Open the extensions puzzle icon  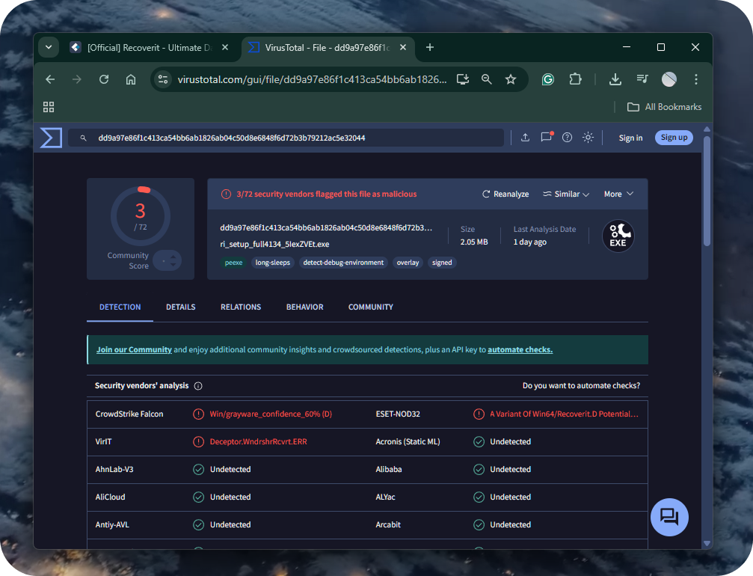point(575,79)
